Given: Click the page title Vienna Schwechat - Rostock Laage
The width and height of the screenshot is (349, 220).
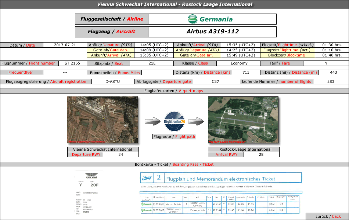Looking at the screenshot, I should 175,4.
